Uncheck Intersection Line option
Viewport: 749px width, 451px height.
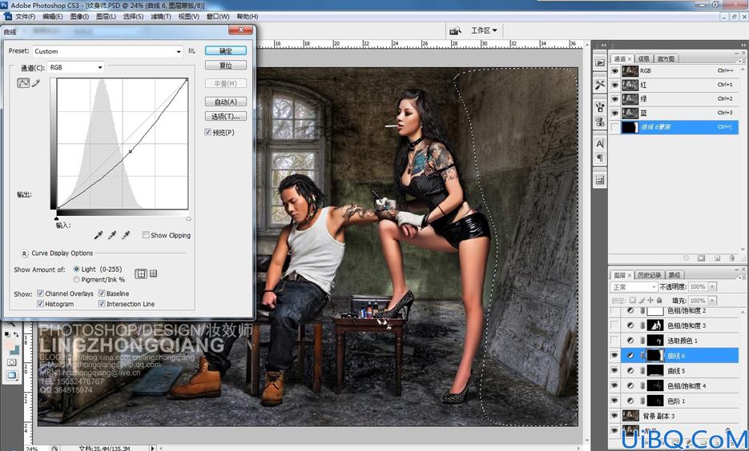(102, 304)
